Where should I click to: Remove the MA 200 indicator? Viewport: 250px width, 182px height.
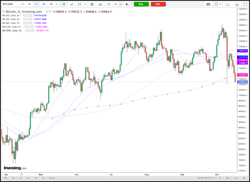pyautogui.click(x=33, y=30)
